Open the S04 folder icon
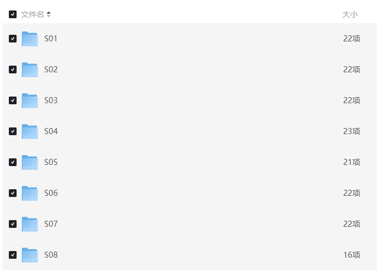 click(x=30, y=131)
